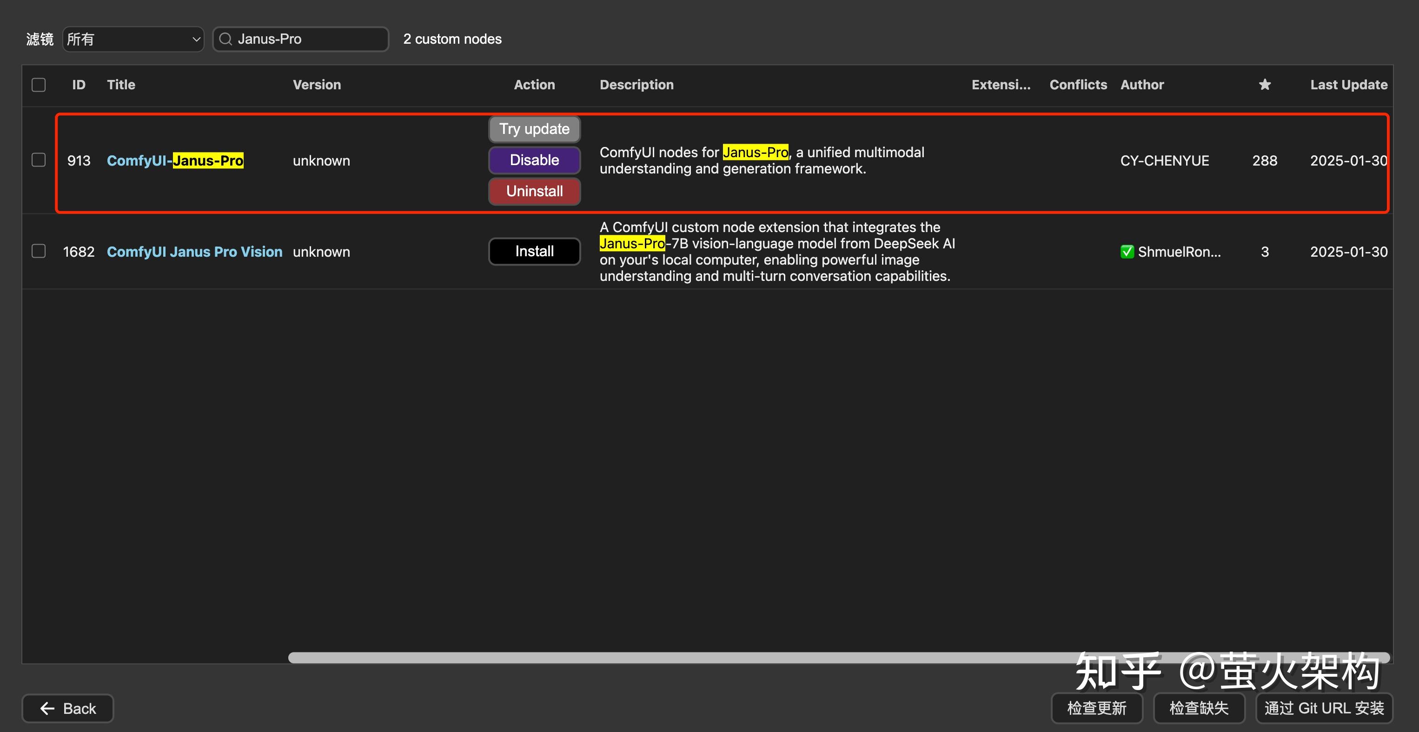Viewport: 1419px width, 732px height.
Task: Click the 通过 Git URL 安装 button
Action: click(x=1324, y=708)
